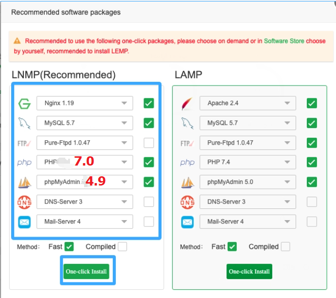Open LAMP Pure-Ftpd 1.0.47 dropdown
Screen dimensions: 336x298
tap(248, 143)
